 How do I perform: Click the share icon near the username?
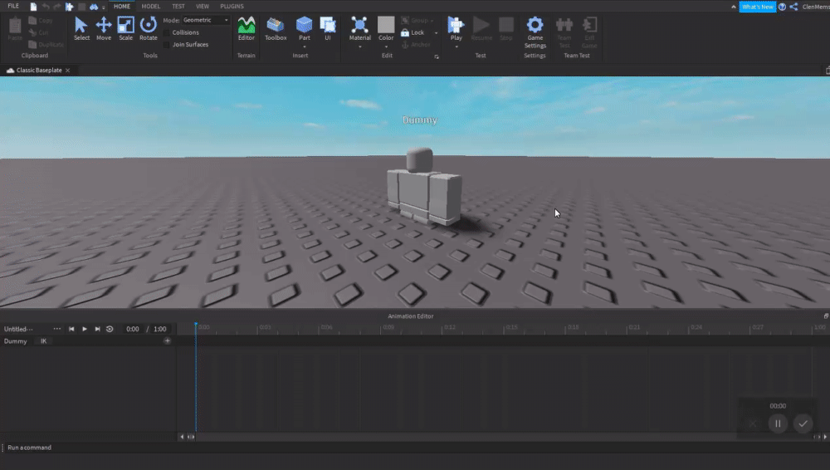(793, 7)
